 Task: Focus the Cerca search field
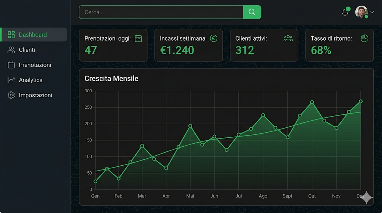(161, 12)
